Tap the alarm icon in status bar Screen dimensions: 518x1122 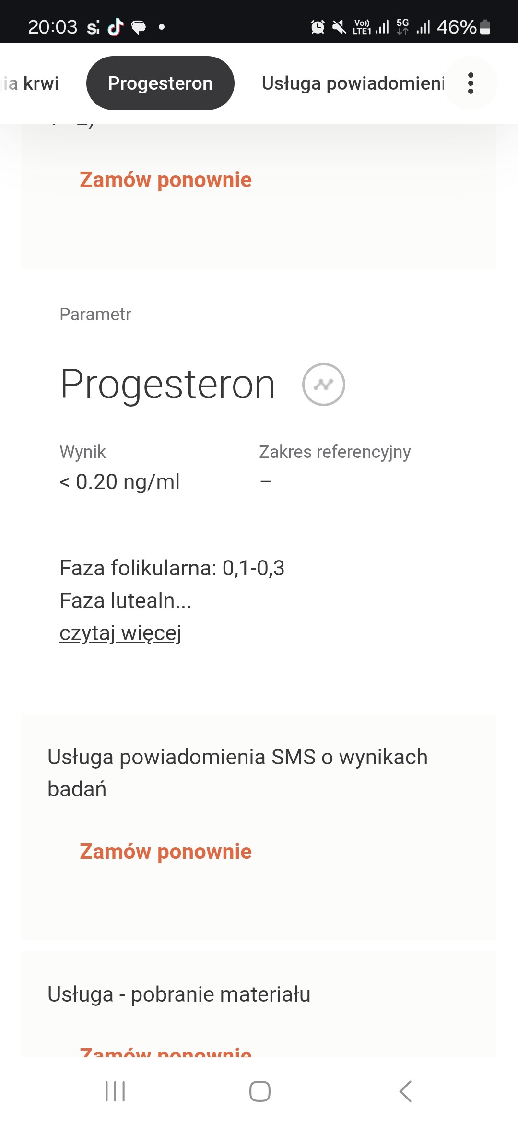(318, 27)
